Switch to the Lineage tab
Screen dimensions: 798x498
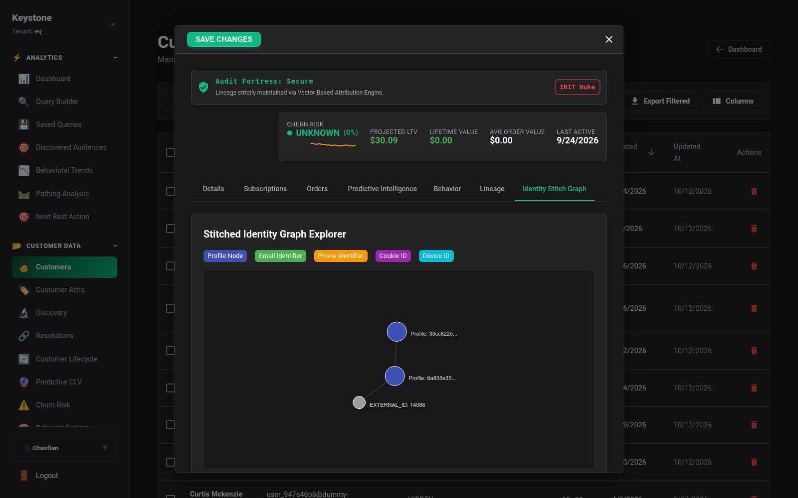click(x=492, y=189)
